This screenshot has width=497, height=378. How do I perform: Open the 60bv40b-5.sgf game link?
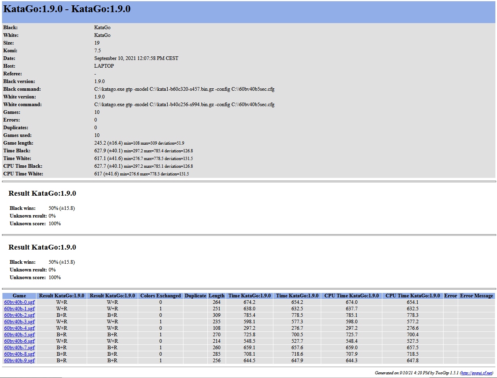(19, 335)
